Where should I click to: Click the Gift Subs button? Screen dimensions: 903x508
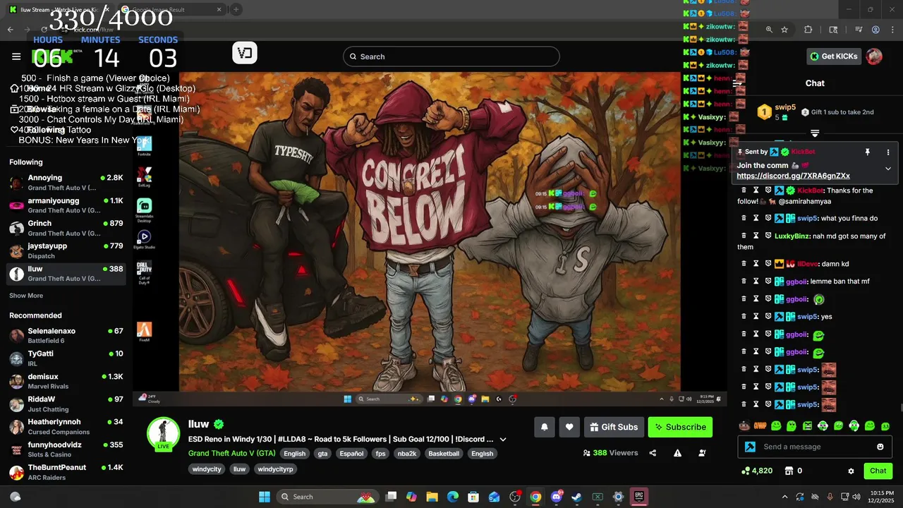(x=614, y=427)
